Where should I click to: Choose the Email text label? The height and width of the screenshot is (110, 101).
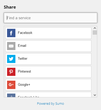point(22,46)
